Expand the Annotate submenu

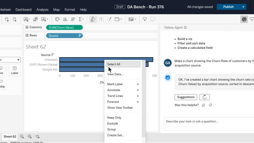[138, 90]
